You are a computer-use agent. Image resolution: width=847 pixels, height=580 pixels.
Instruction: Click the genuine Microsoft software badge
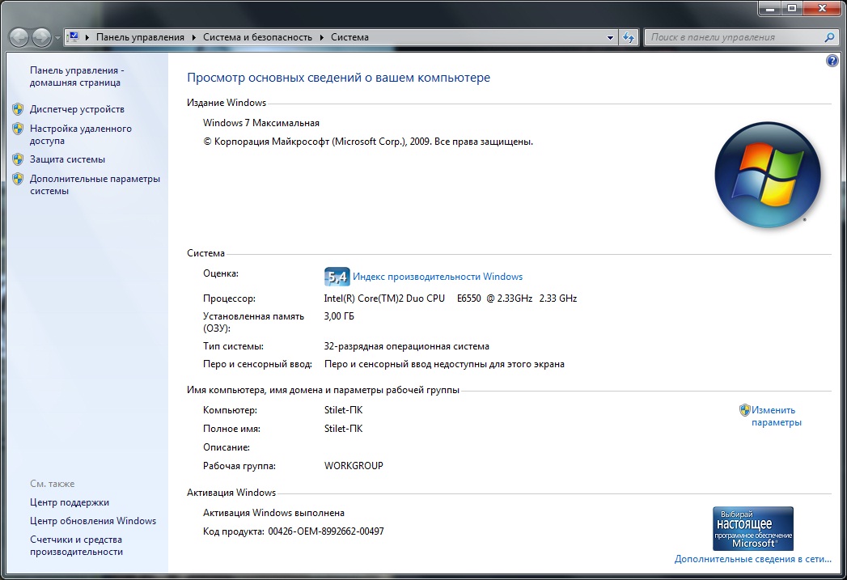(x=752, y=529)
